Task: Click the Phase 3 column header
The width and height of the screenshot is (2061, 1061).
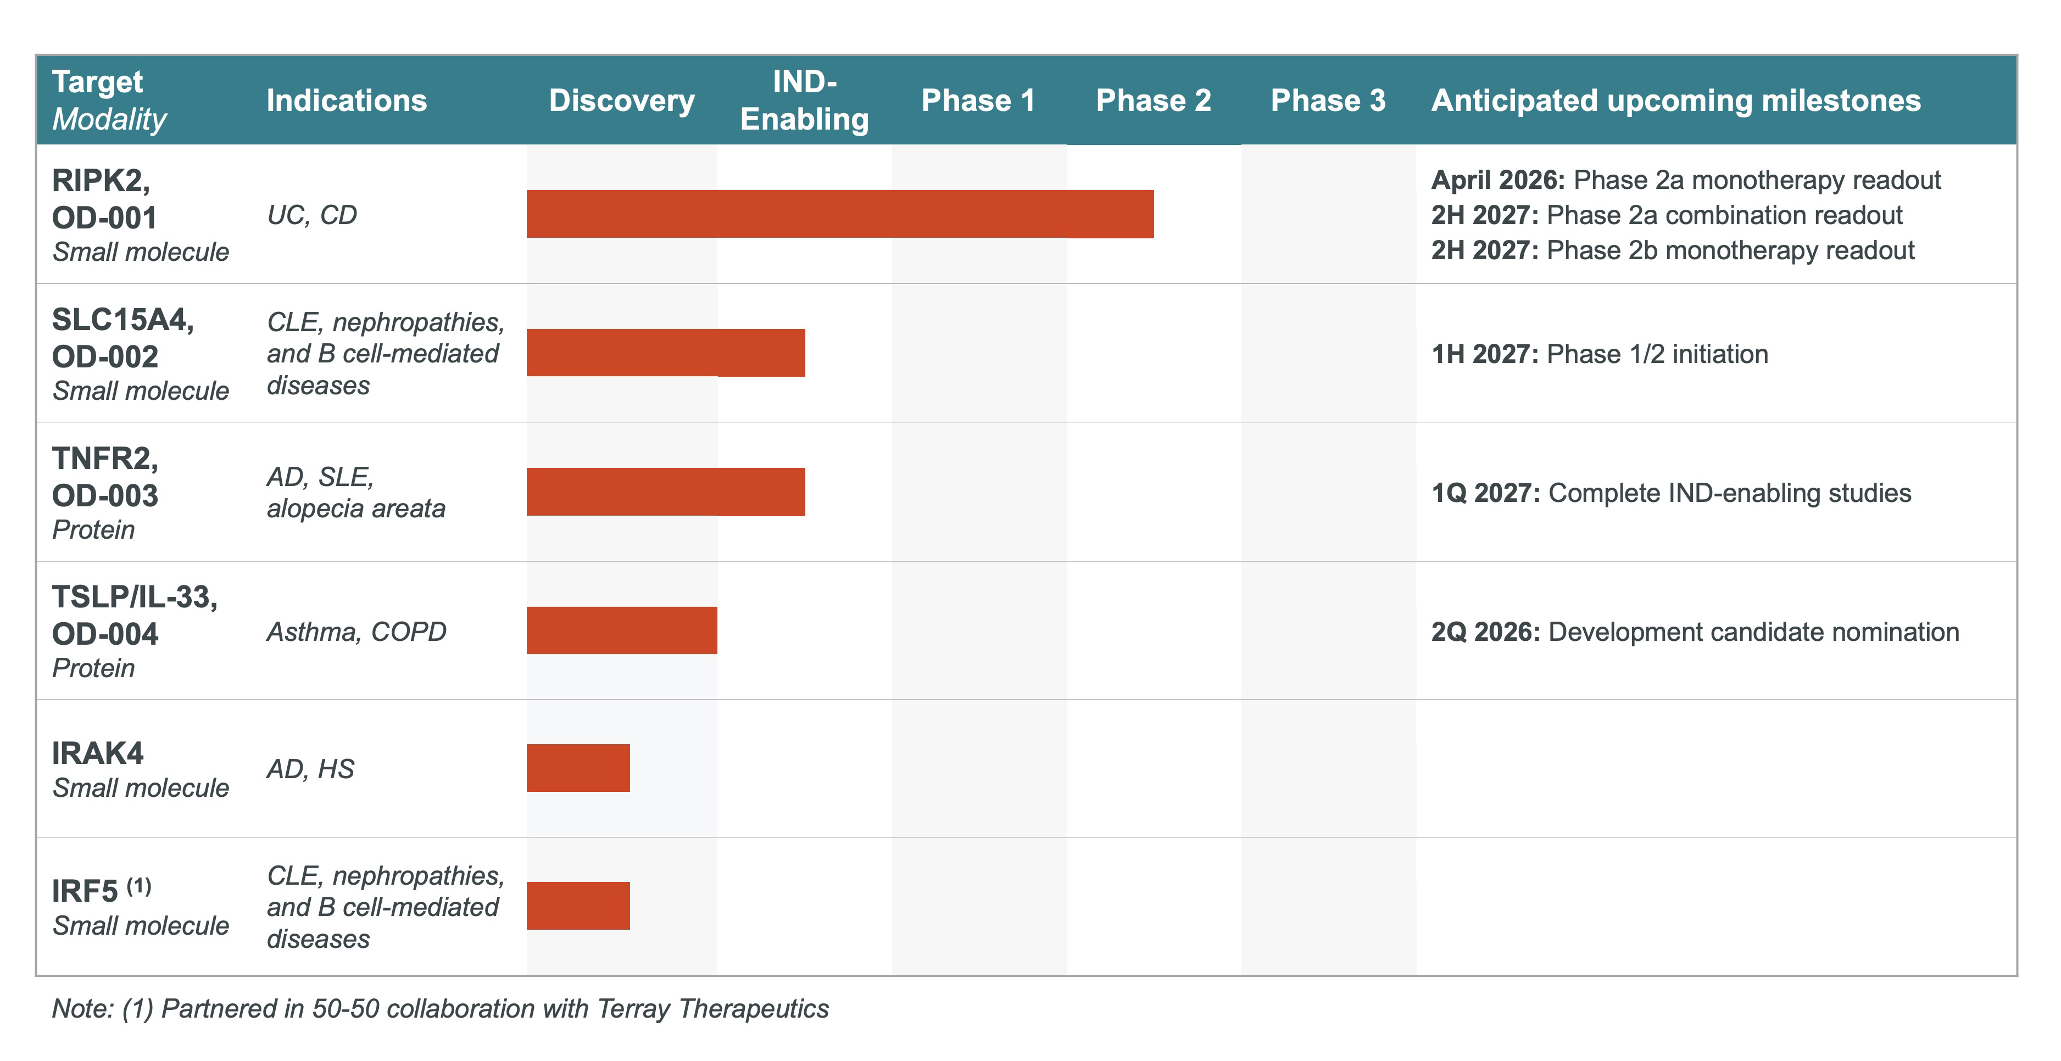Action: tap(1328, 100)
